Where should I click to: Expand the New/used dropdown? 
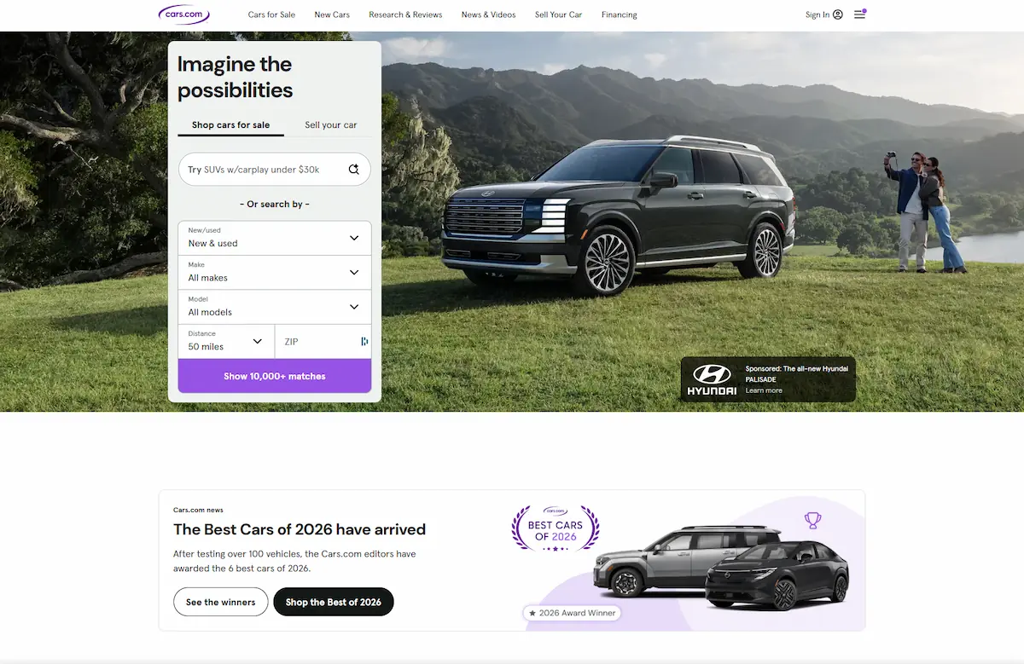tap(275, 238)
